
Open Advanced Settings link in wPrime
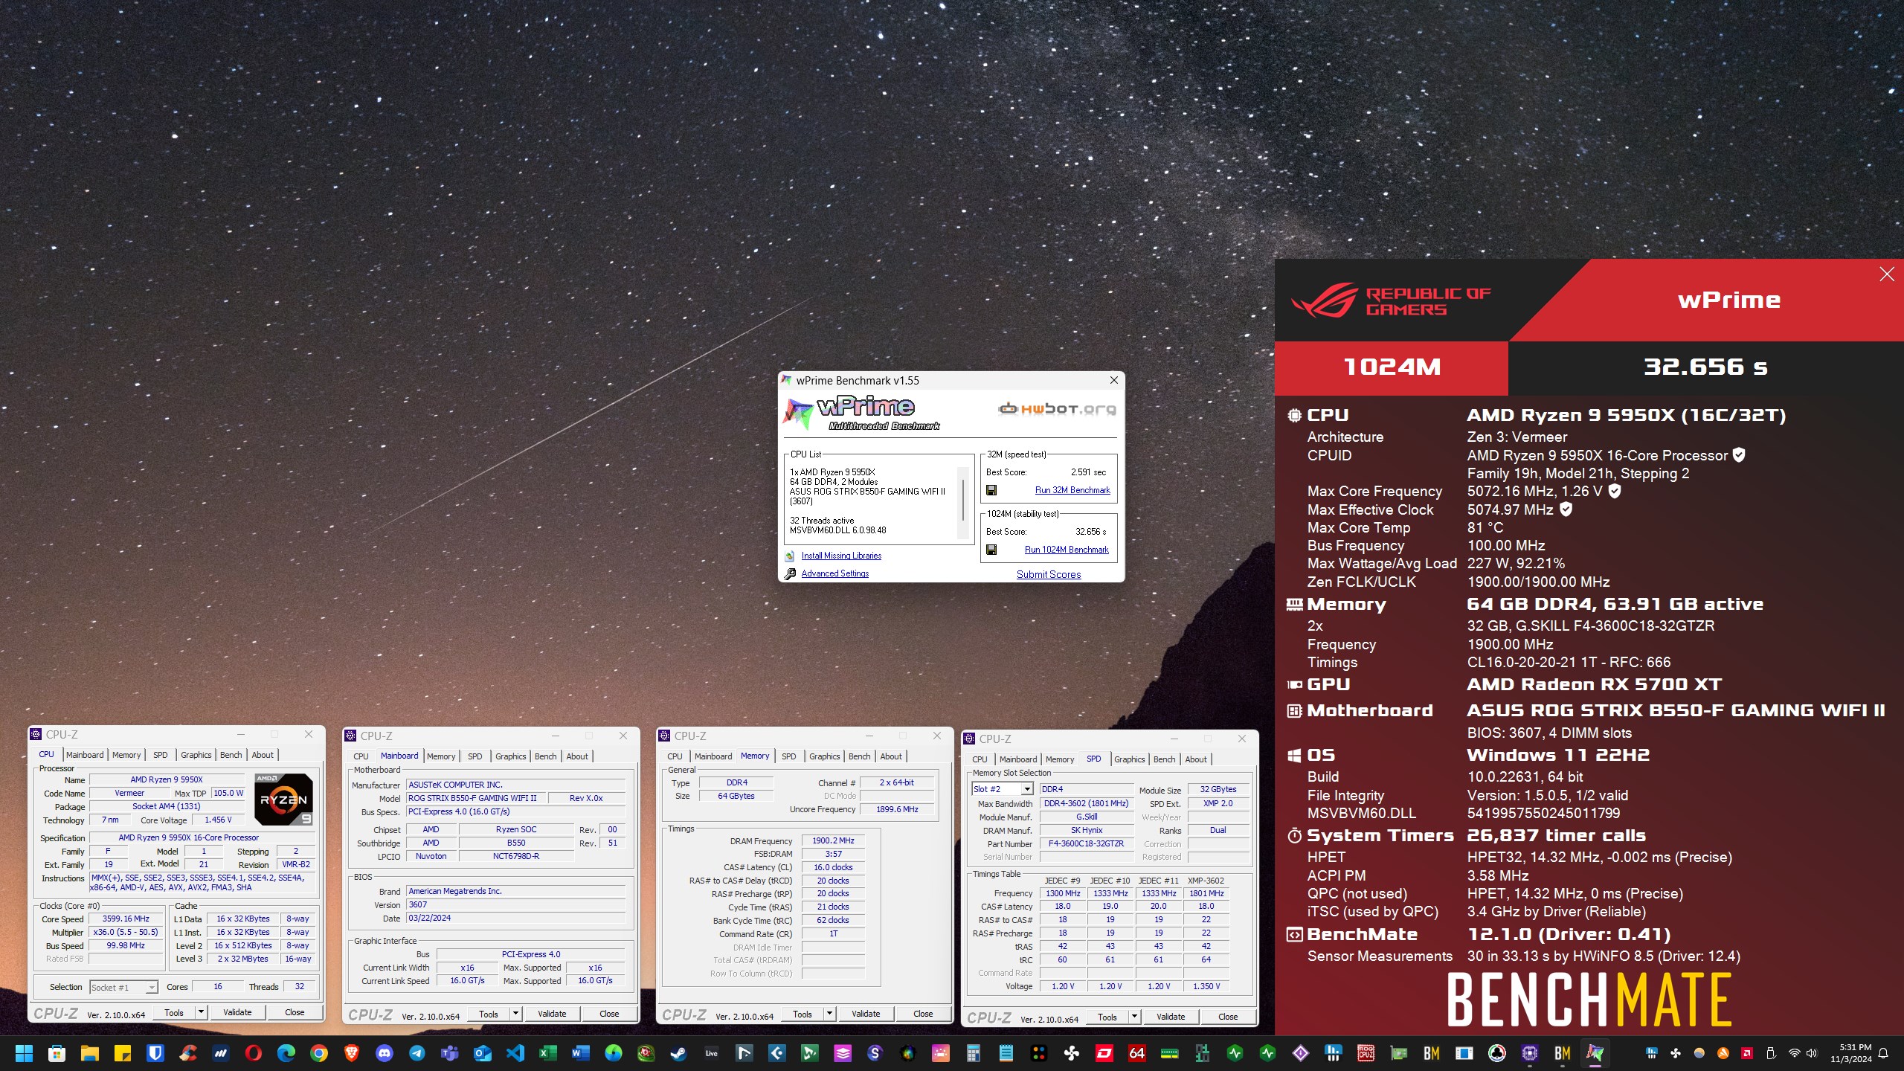tap(834, 573)
